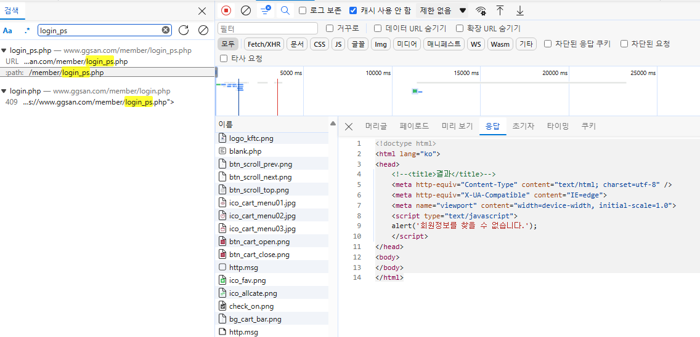The width and height of the screenshot is (700, 337).
Task: Clear the network log
Action: tap(245, 10)
